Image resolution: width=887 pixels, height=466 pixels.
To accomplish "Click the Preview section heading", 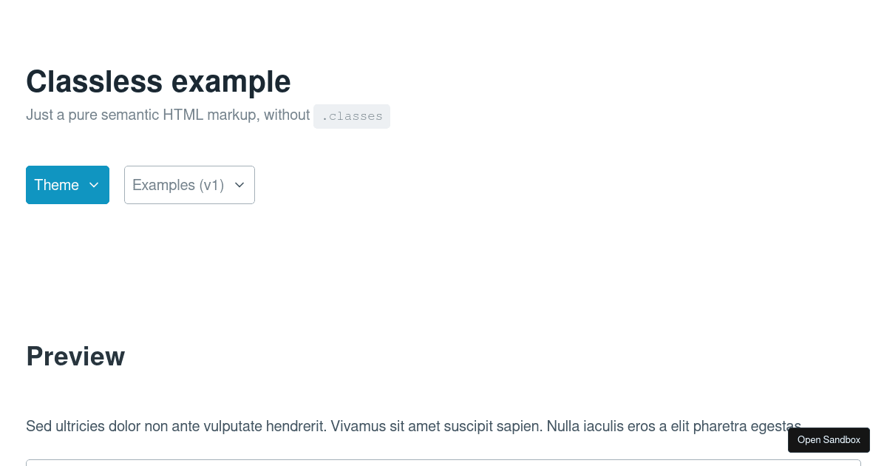I will pyautogui.click(x=75, y=356).
